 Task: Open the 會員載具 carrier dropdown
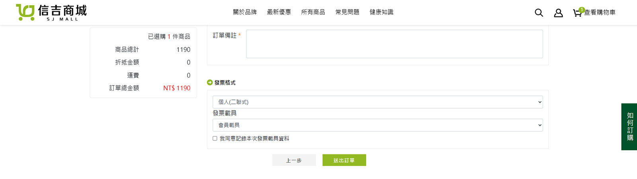click(377, 125)
